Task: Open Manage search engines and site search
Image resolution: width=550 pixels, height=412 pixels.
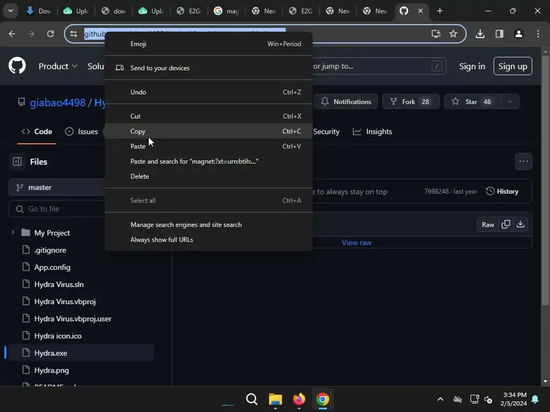Action: click(209, 225)
